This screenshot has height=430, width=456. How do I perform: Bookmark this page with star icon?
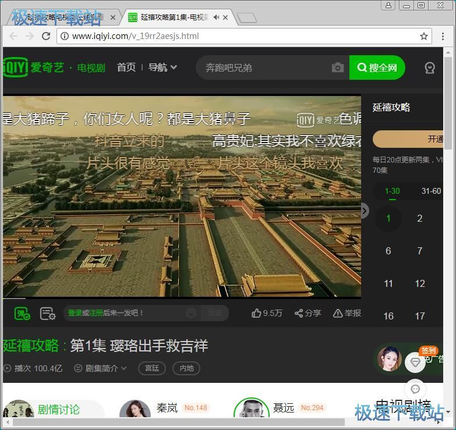(x=424, y=36)
